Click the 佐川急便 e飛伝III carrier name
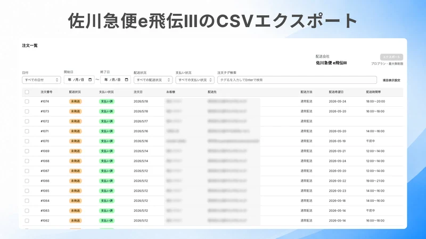Viewport: 426px width, 239px height. 331,63
